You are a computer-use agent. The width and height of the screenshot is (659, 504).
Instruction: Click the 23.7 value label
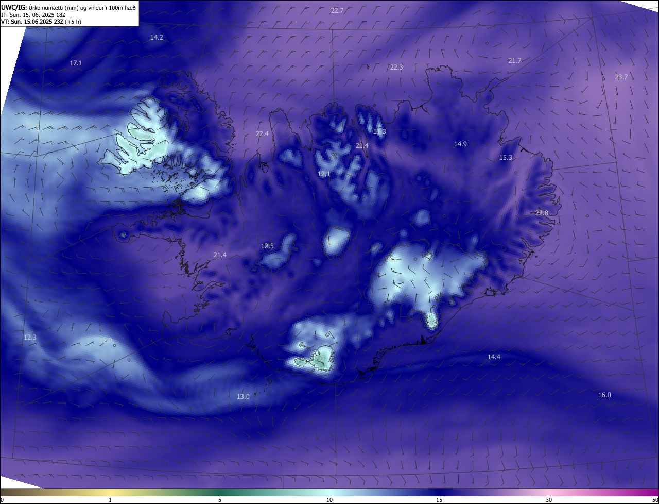coord(621,77)
